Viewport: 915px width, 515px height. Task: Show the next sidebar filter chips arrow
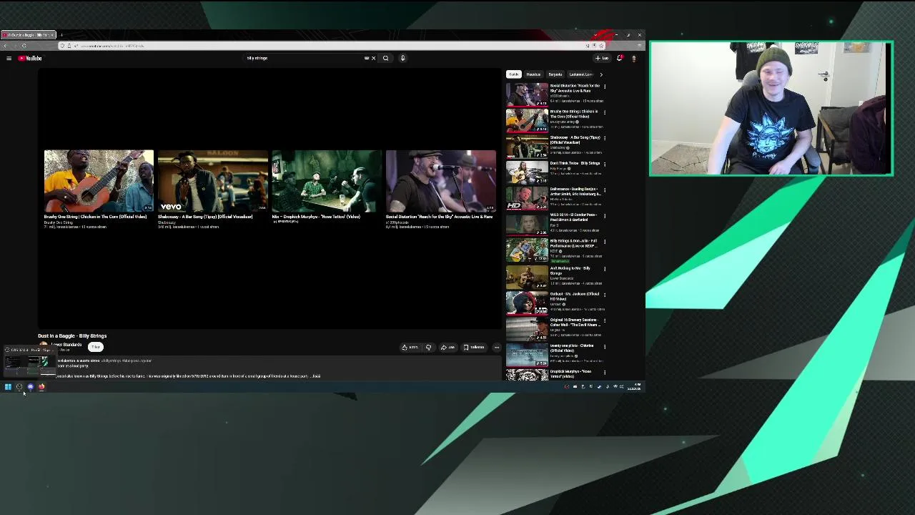click(x=600, y=74)
